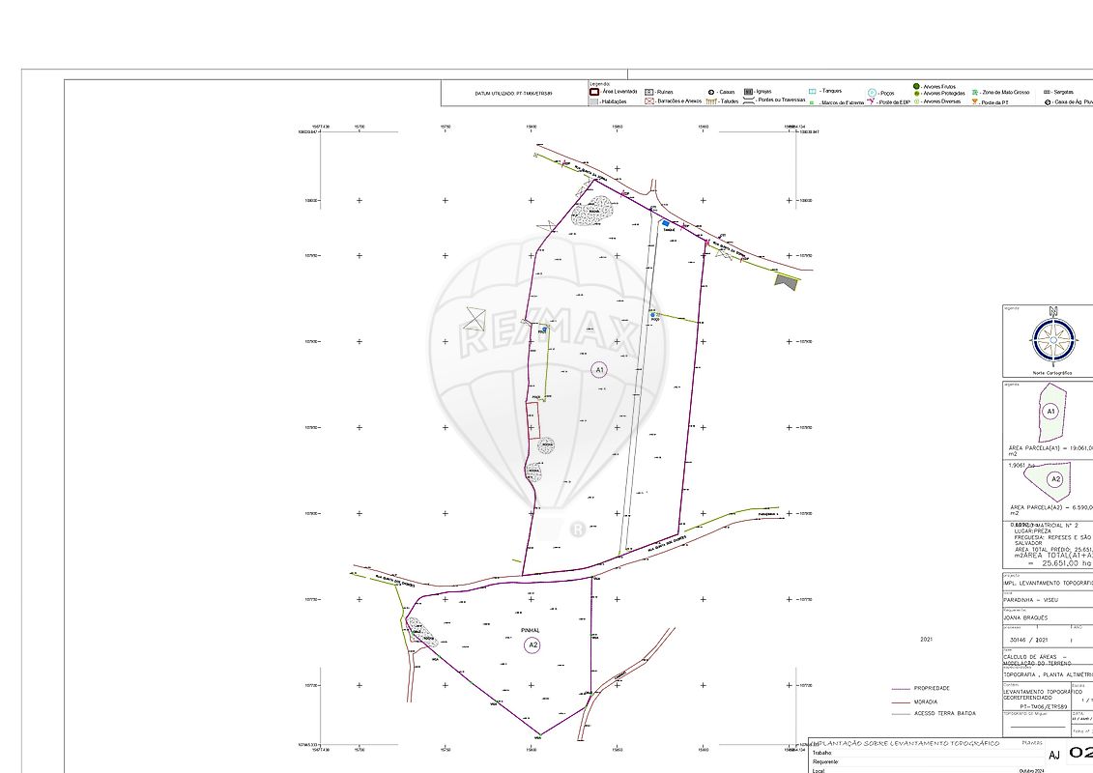Viewport: 1093px width, 773px height.
Task: Click the 'LEVANTAMENTO TOPOGRÁFICO GEOREFERENCIADO' text
Action: click(1043, 695)
